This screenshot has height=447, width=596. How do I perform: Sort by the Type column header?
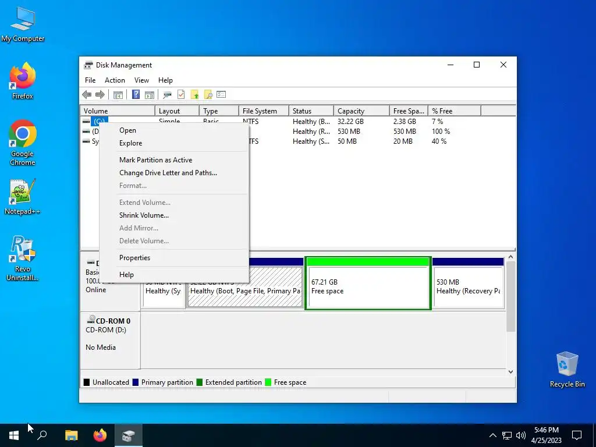(x=219, y=111)
